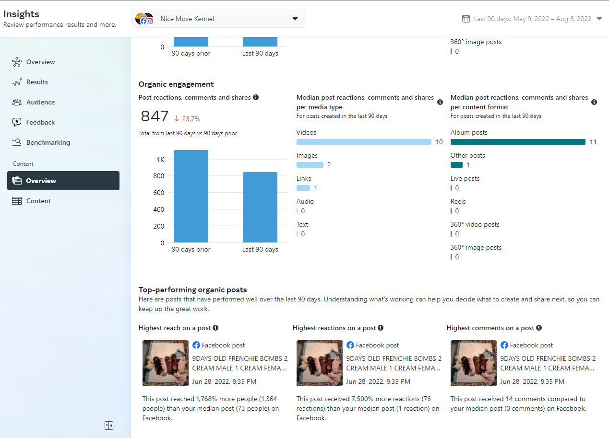Click Facebook logo on the Highest reactions post
Image resolution: width=609 pixels, height=438 pixels.
click(x=350, y=345)
